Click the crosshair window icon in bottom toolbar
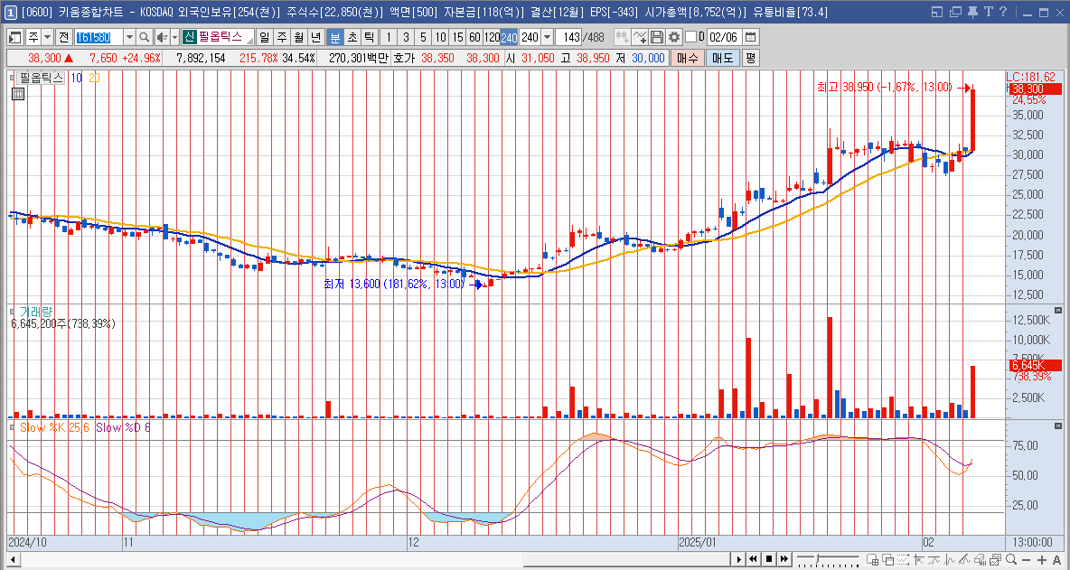Image resolution: width=1070 pixels, height=570 pixels. click(x=873, y=559)
